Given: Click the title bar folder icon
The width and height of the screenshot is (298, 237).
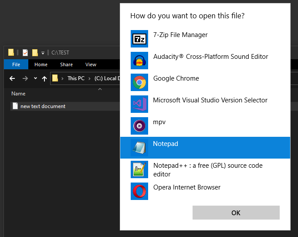Looking at the screenshot, I should 11,52.
